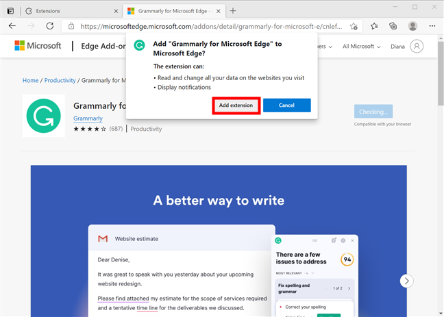Open browser profile avatar icon

click(412, 26)
